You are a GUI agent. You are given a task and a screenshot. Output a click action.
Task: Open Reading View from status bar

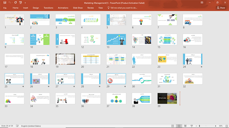pos(185,126)
